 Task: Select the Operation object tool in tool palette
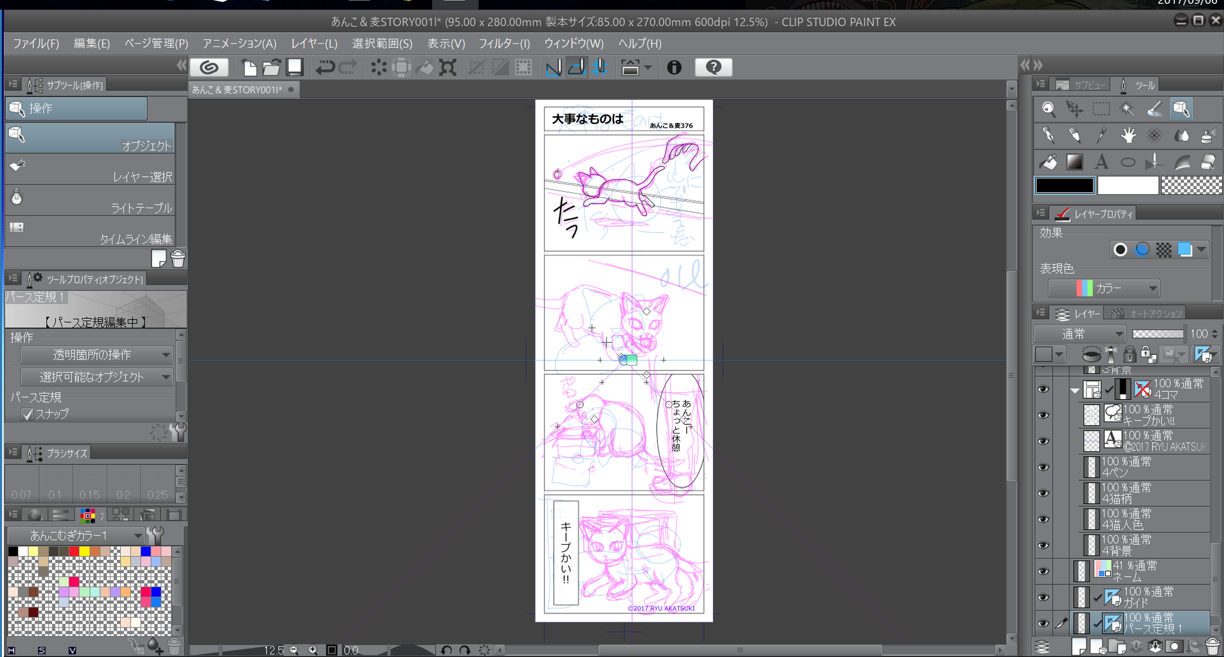coord(1181,109)
